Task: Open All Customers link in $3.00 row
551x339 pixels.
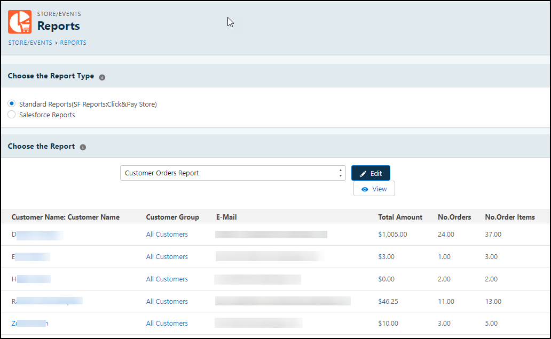Action: coord(167,257)
